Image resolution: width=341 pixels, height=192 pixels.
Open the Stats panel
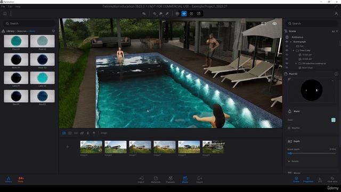(x=21, y=180)
